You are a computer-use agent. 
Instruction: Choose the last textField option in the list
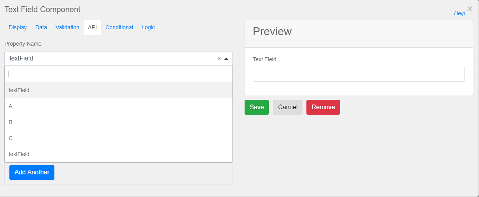119,154
